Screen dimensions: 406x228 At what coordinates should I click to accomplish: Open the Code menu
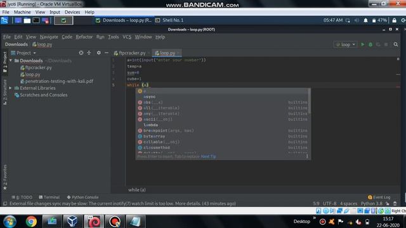coord(67,37)
